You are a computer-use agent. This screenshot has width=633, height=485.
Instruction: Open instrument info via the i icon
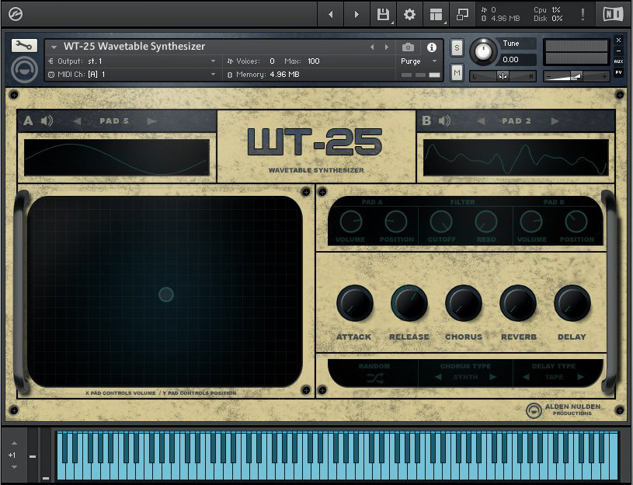coord(430,46)
